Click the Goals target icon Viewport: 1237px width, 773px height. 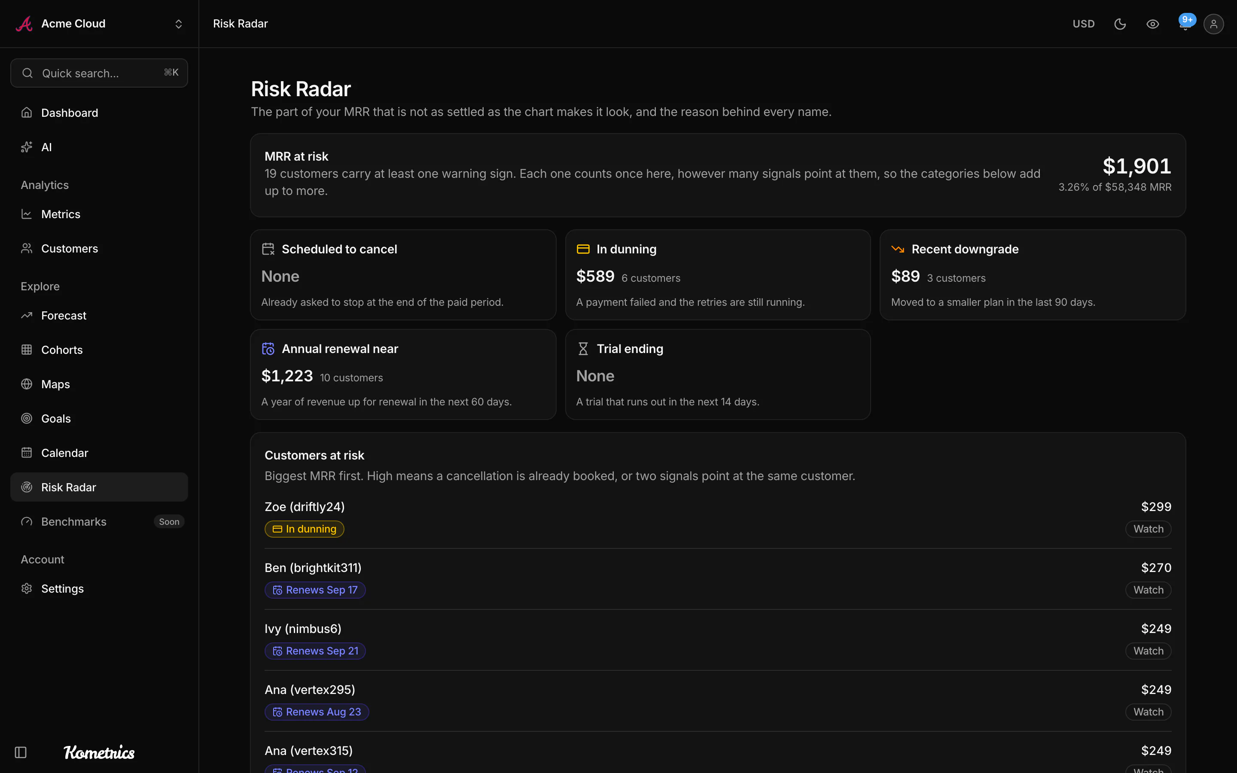27,418
